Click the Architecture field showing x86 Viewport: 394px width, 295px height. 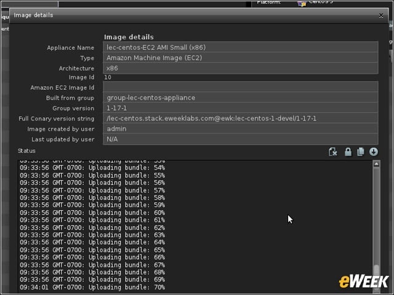coord(241,68)
